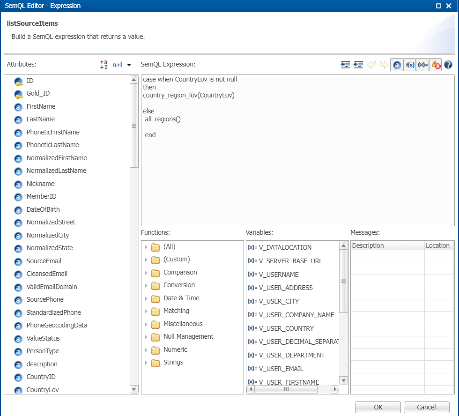Click the SourceEmail attribute icon
Screen dimensions: 459x416
coord(18,262)
